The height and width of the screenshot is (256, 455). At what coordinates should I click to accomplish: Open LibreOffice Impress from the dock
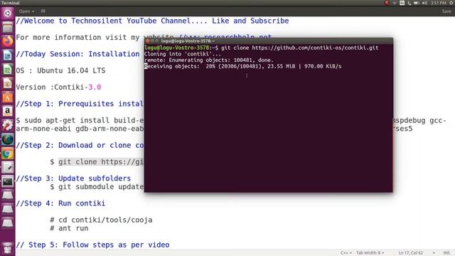pos(8,83)
